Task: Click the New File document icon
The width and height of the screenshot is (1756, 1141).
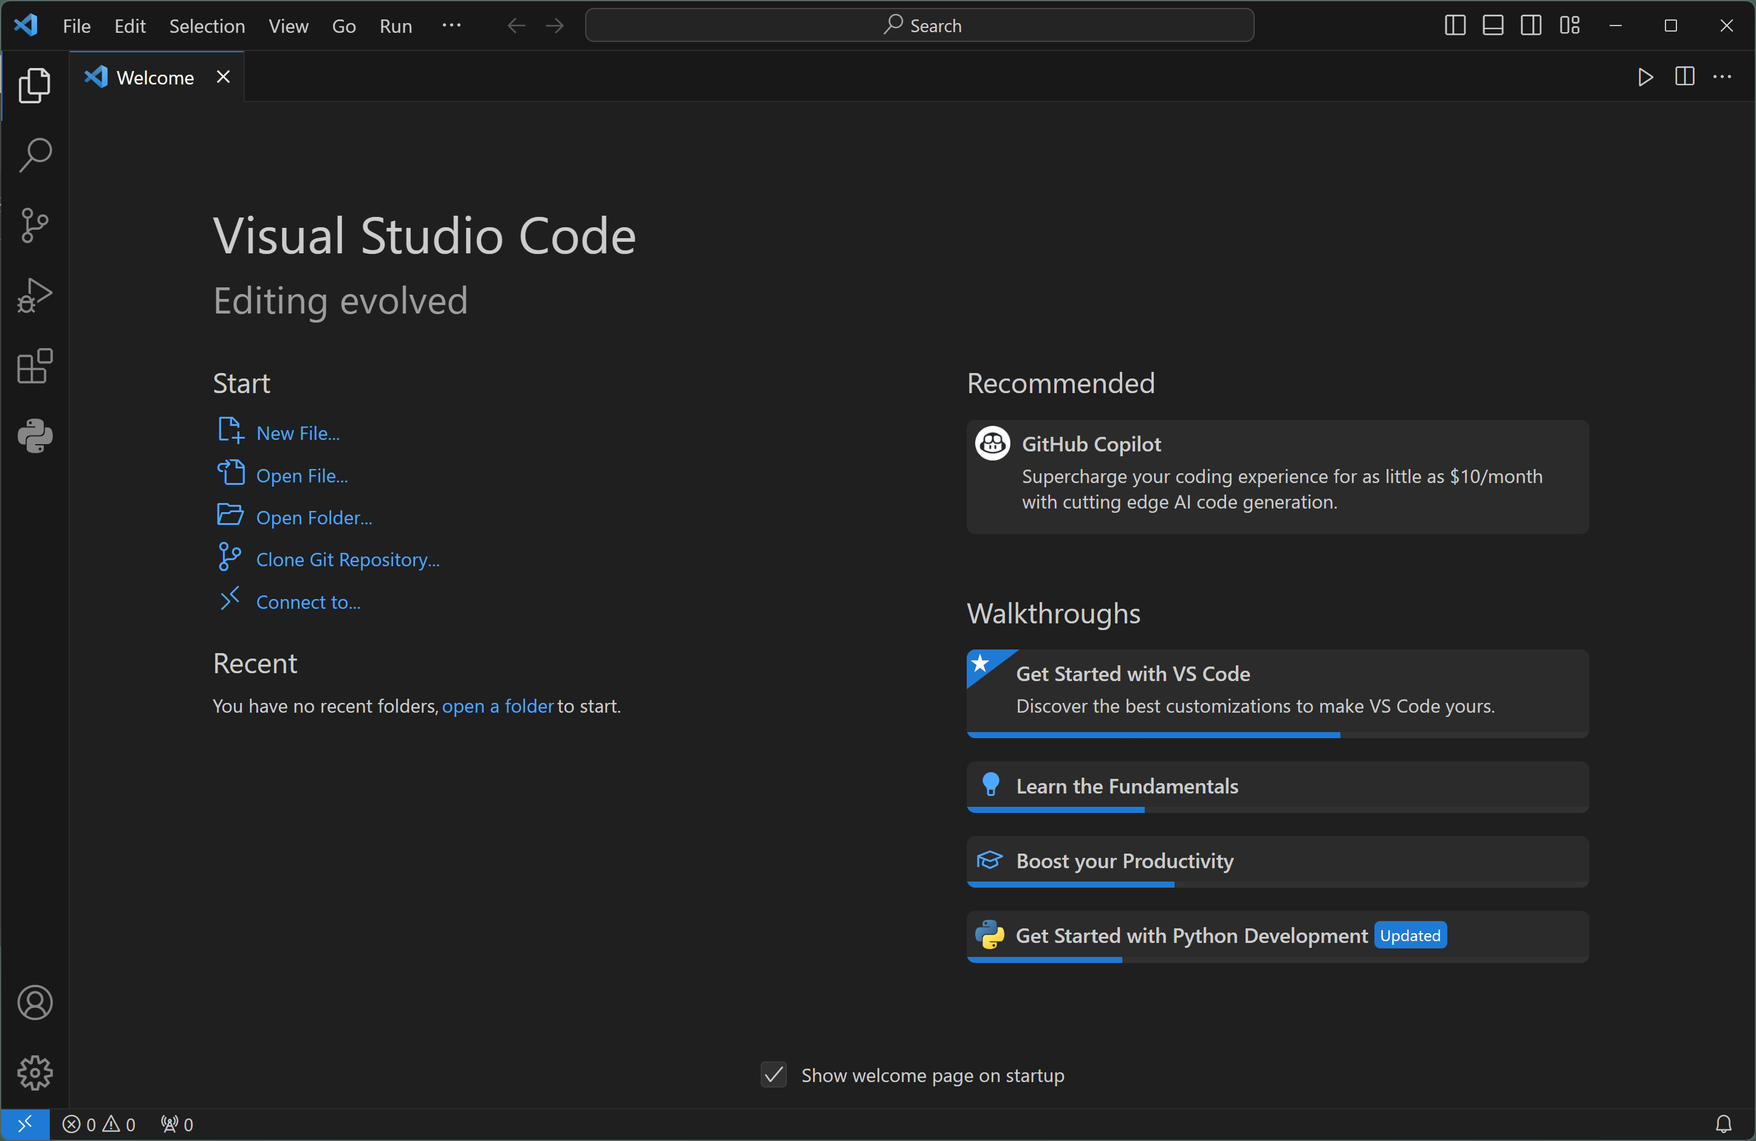Action: (230, 430)
